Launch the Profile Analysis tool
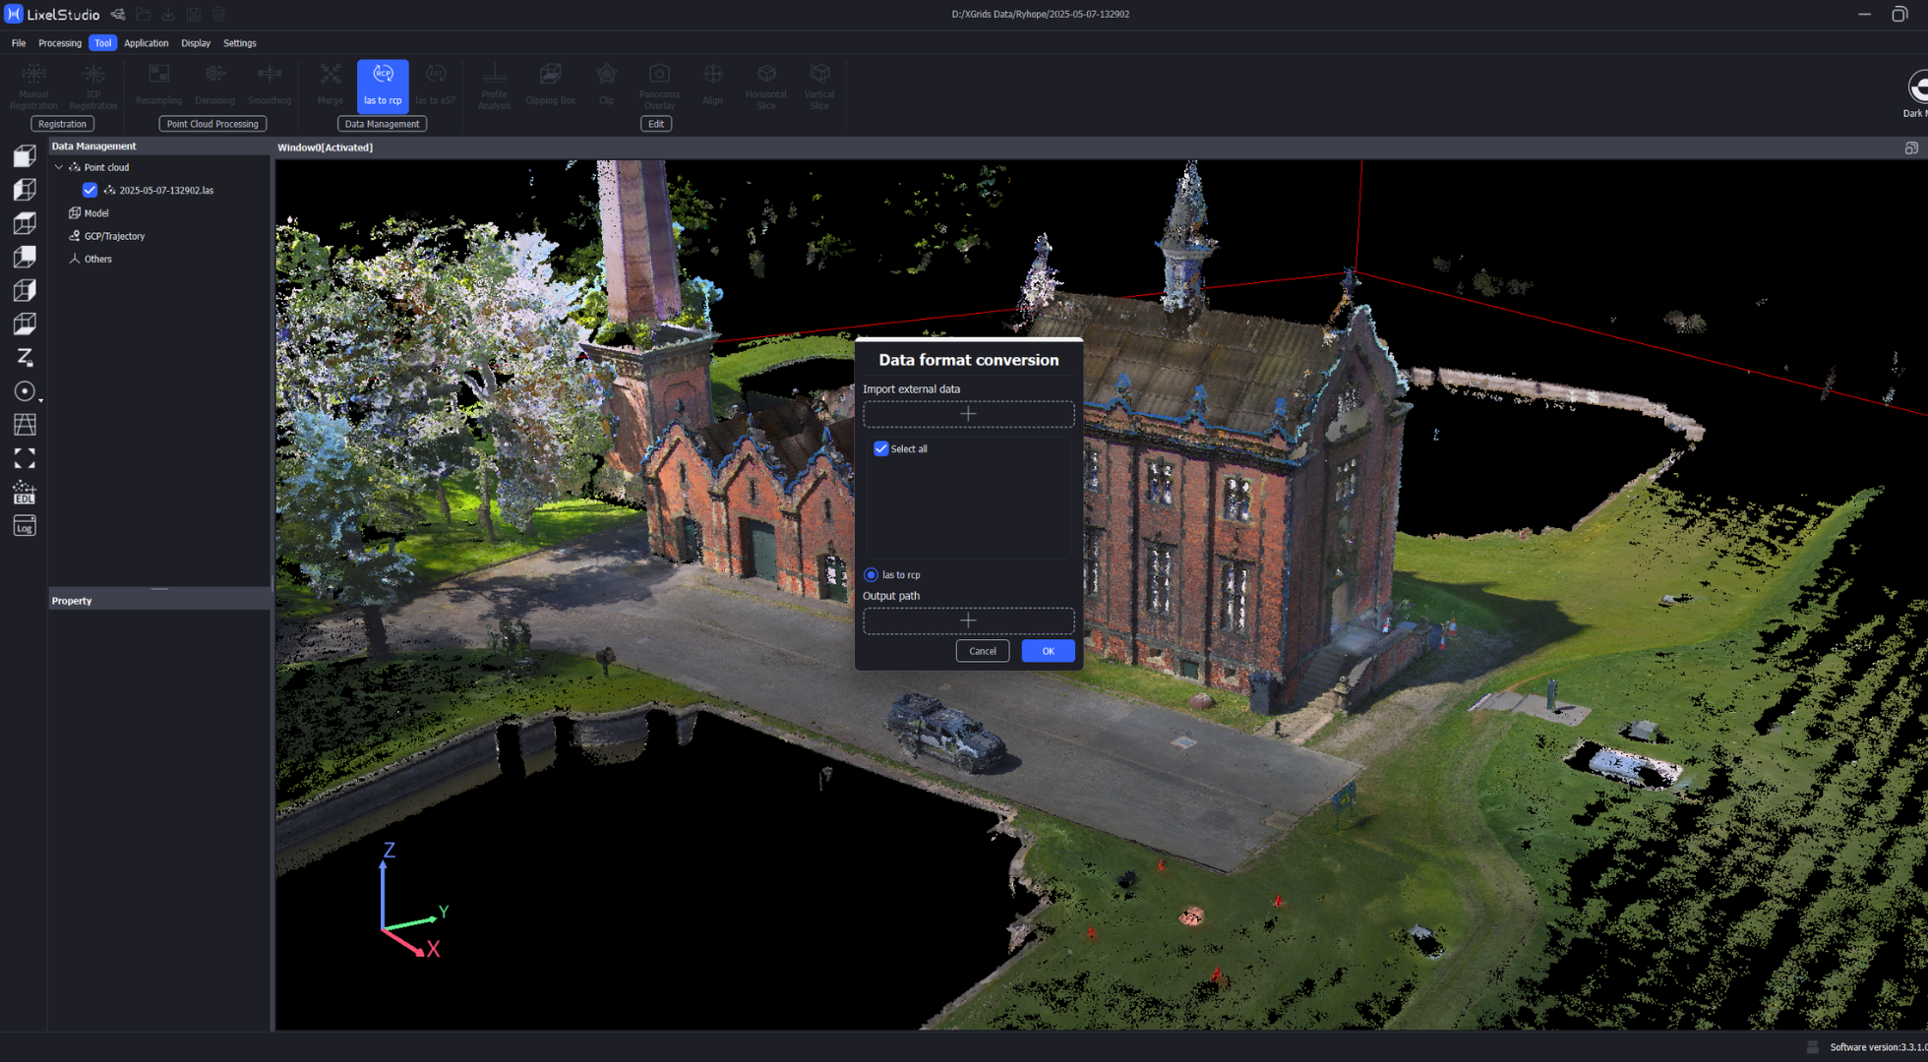The width and height of the screenshot is (1928, 1062). [x=494, y=85]
